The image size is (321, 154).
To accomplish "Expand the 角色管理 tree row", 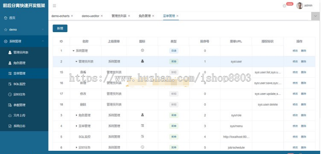I will click(x=76, y=115).
